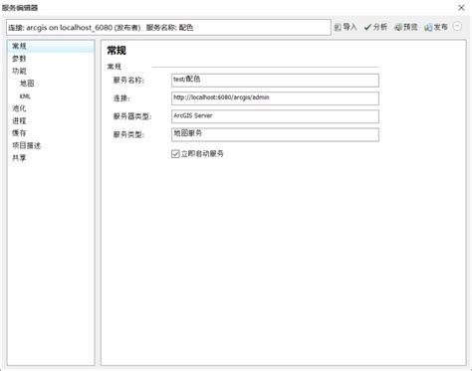Click the 立即启动服务 label text
This screenshot has width=472, height=371.
click(202, 154)
